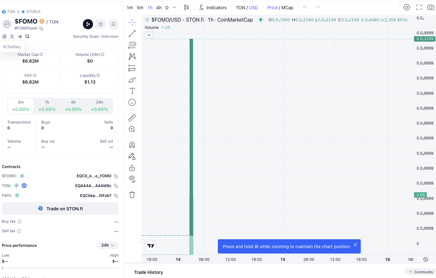Open time axis settings gear

click(426, 259)
